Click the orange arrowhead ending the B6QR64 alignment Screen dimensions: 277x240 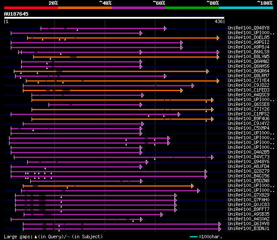[x=208, y=71]
